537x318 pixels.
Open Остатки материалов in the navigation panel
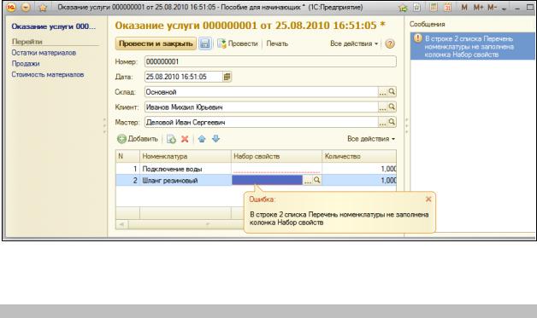pos(44,53)
